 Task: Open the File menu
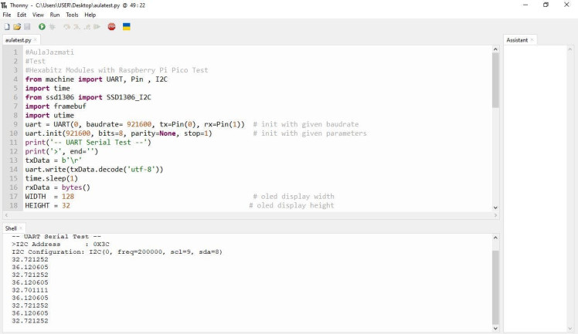(7, 15)
